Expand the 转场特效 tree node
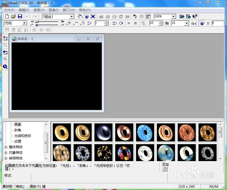The width and height of the screenshot is (227, 190). [x=6, y=158]
